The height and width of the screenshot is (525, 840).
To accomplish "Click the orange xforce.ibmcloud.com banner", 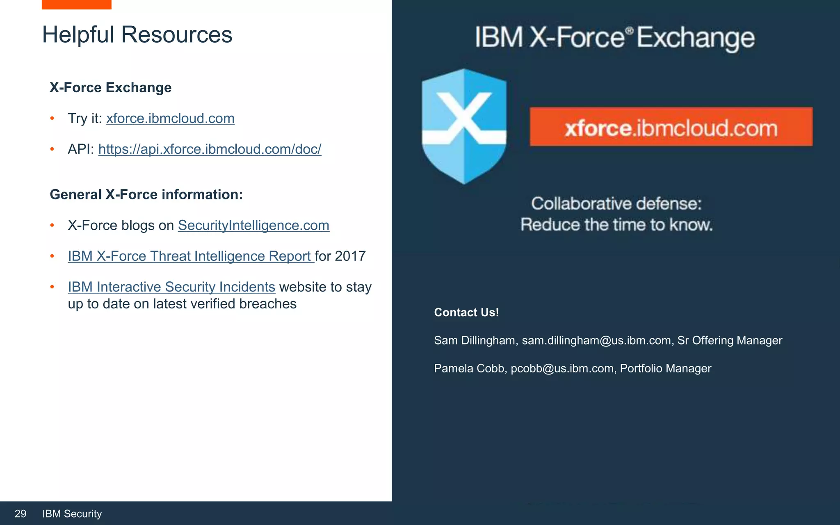I will point(671,127).
